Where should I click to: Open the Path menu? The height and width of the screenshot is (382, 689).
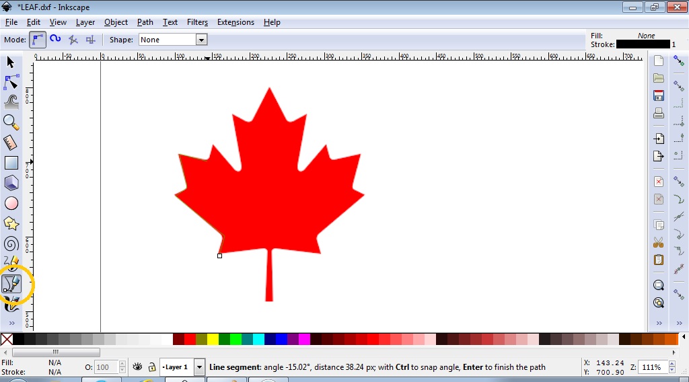tap(145, 22)
